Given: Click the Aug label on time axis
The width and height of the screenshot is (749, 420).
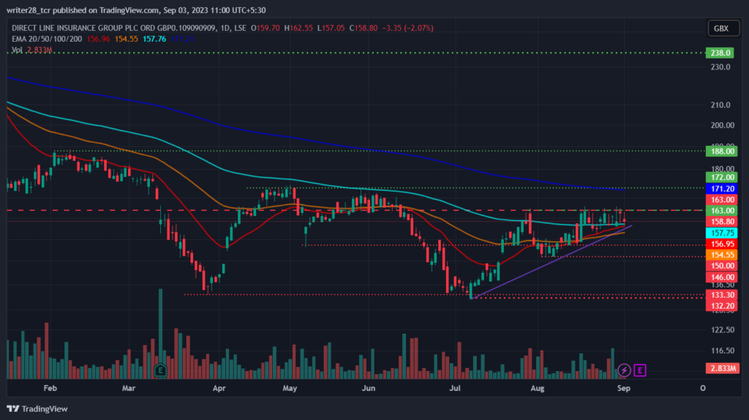Looking at the screenshot, I should 538,388.
